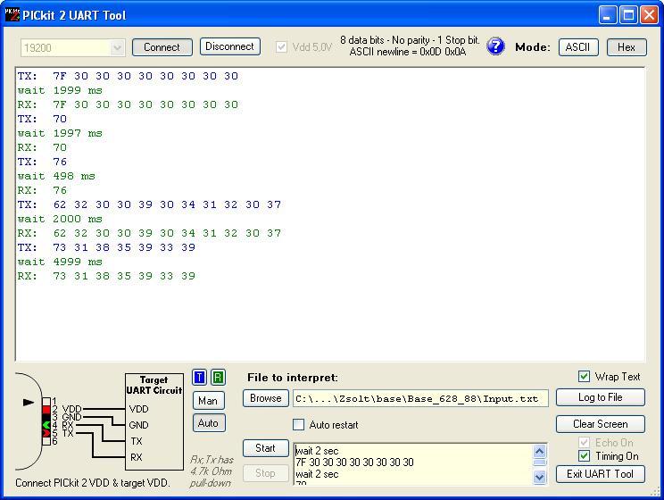The height and width of the screenshot is (500, 664).
Task: Click the 'wait 1999 ms' log line
Action: pos(60,90)
